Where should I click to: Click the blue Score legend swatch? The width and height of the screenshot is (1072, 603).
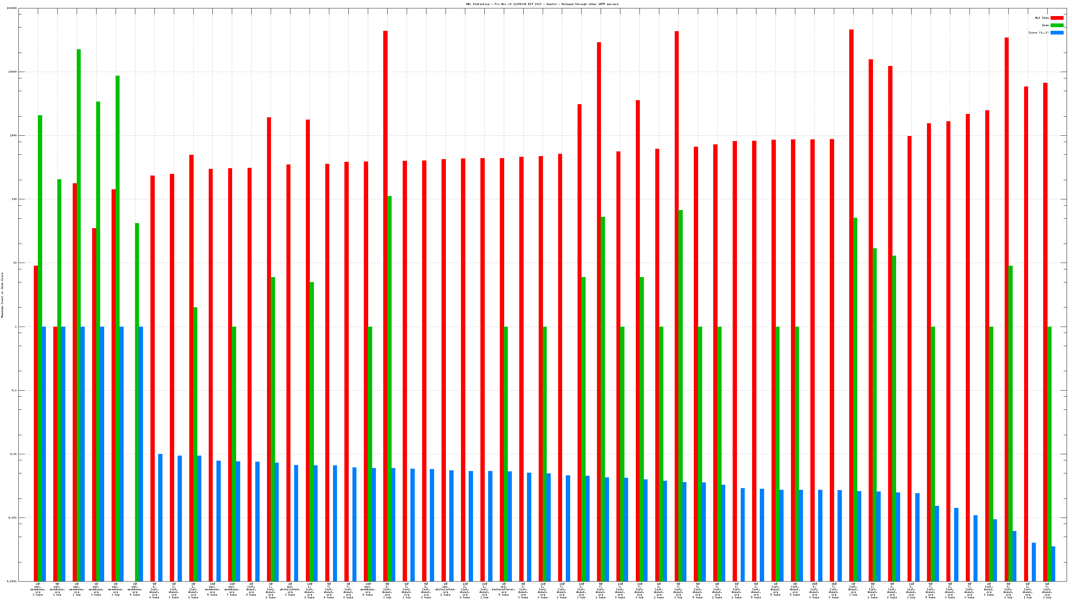pyautogui.click(x=1057, y=32)
